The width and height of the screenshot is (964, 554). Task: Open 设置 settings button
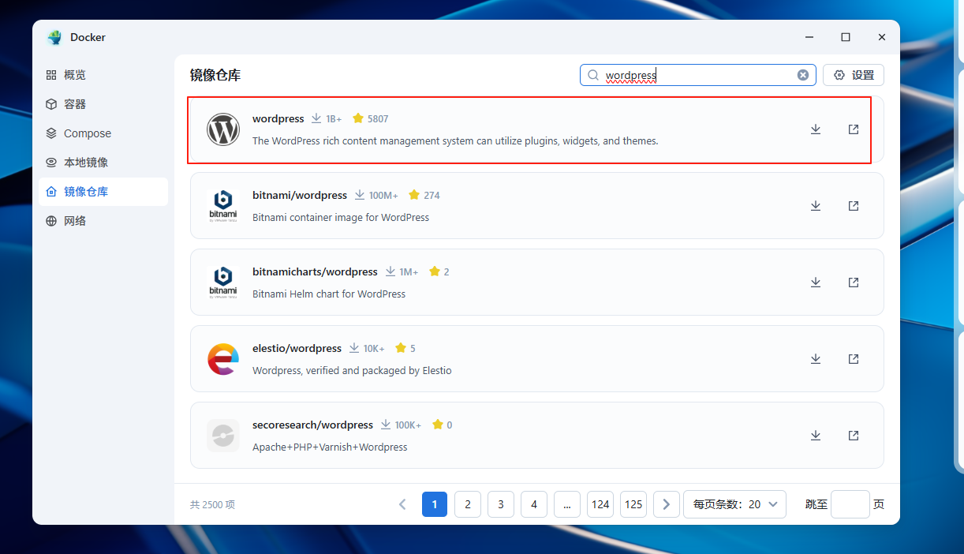(x=854, y=75)
